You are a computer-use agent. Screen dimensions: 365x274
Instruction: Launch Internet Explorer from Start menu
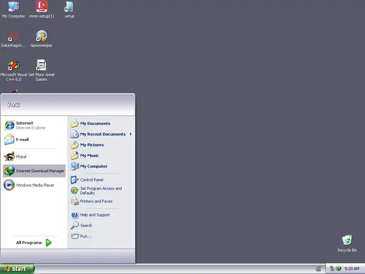(34, 125)
